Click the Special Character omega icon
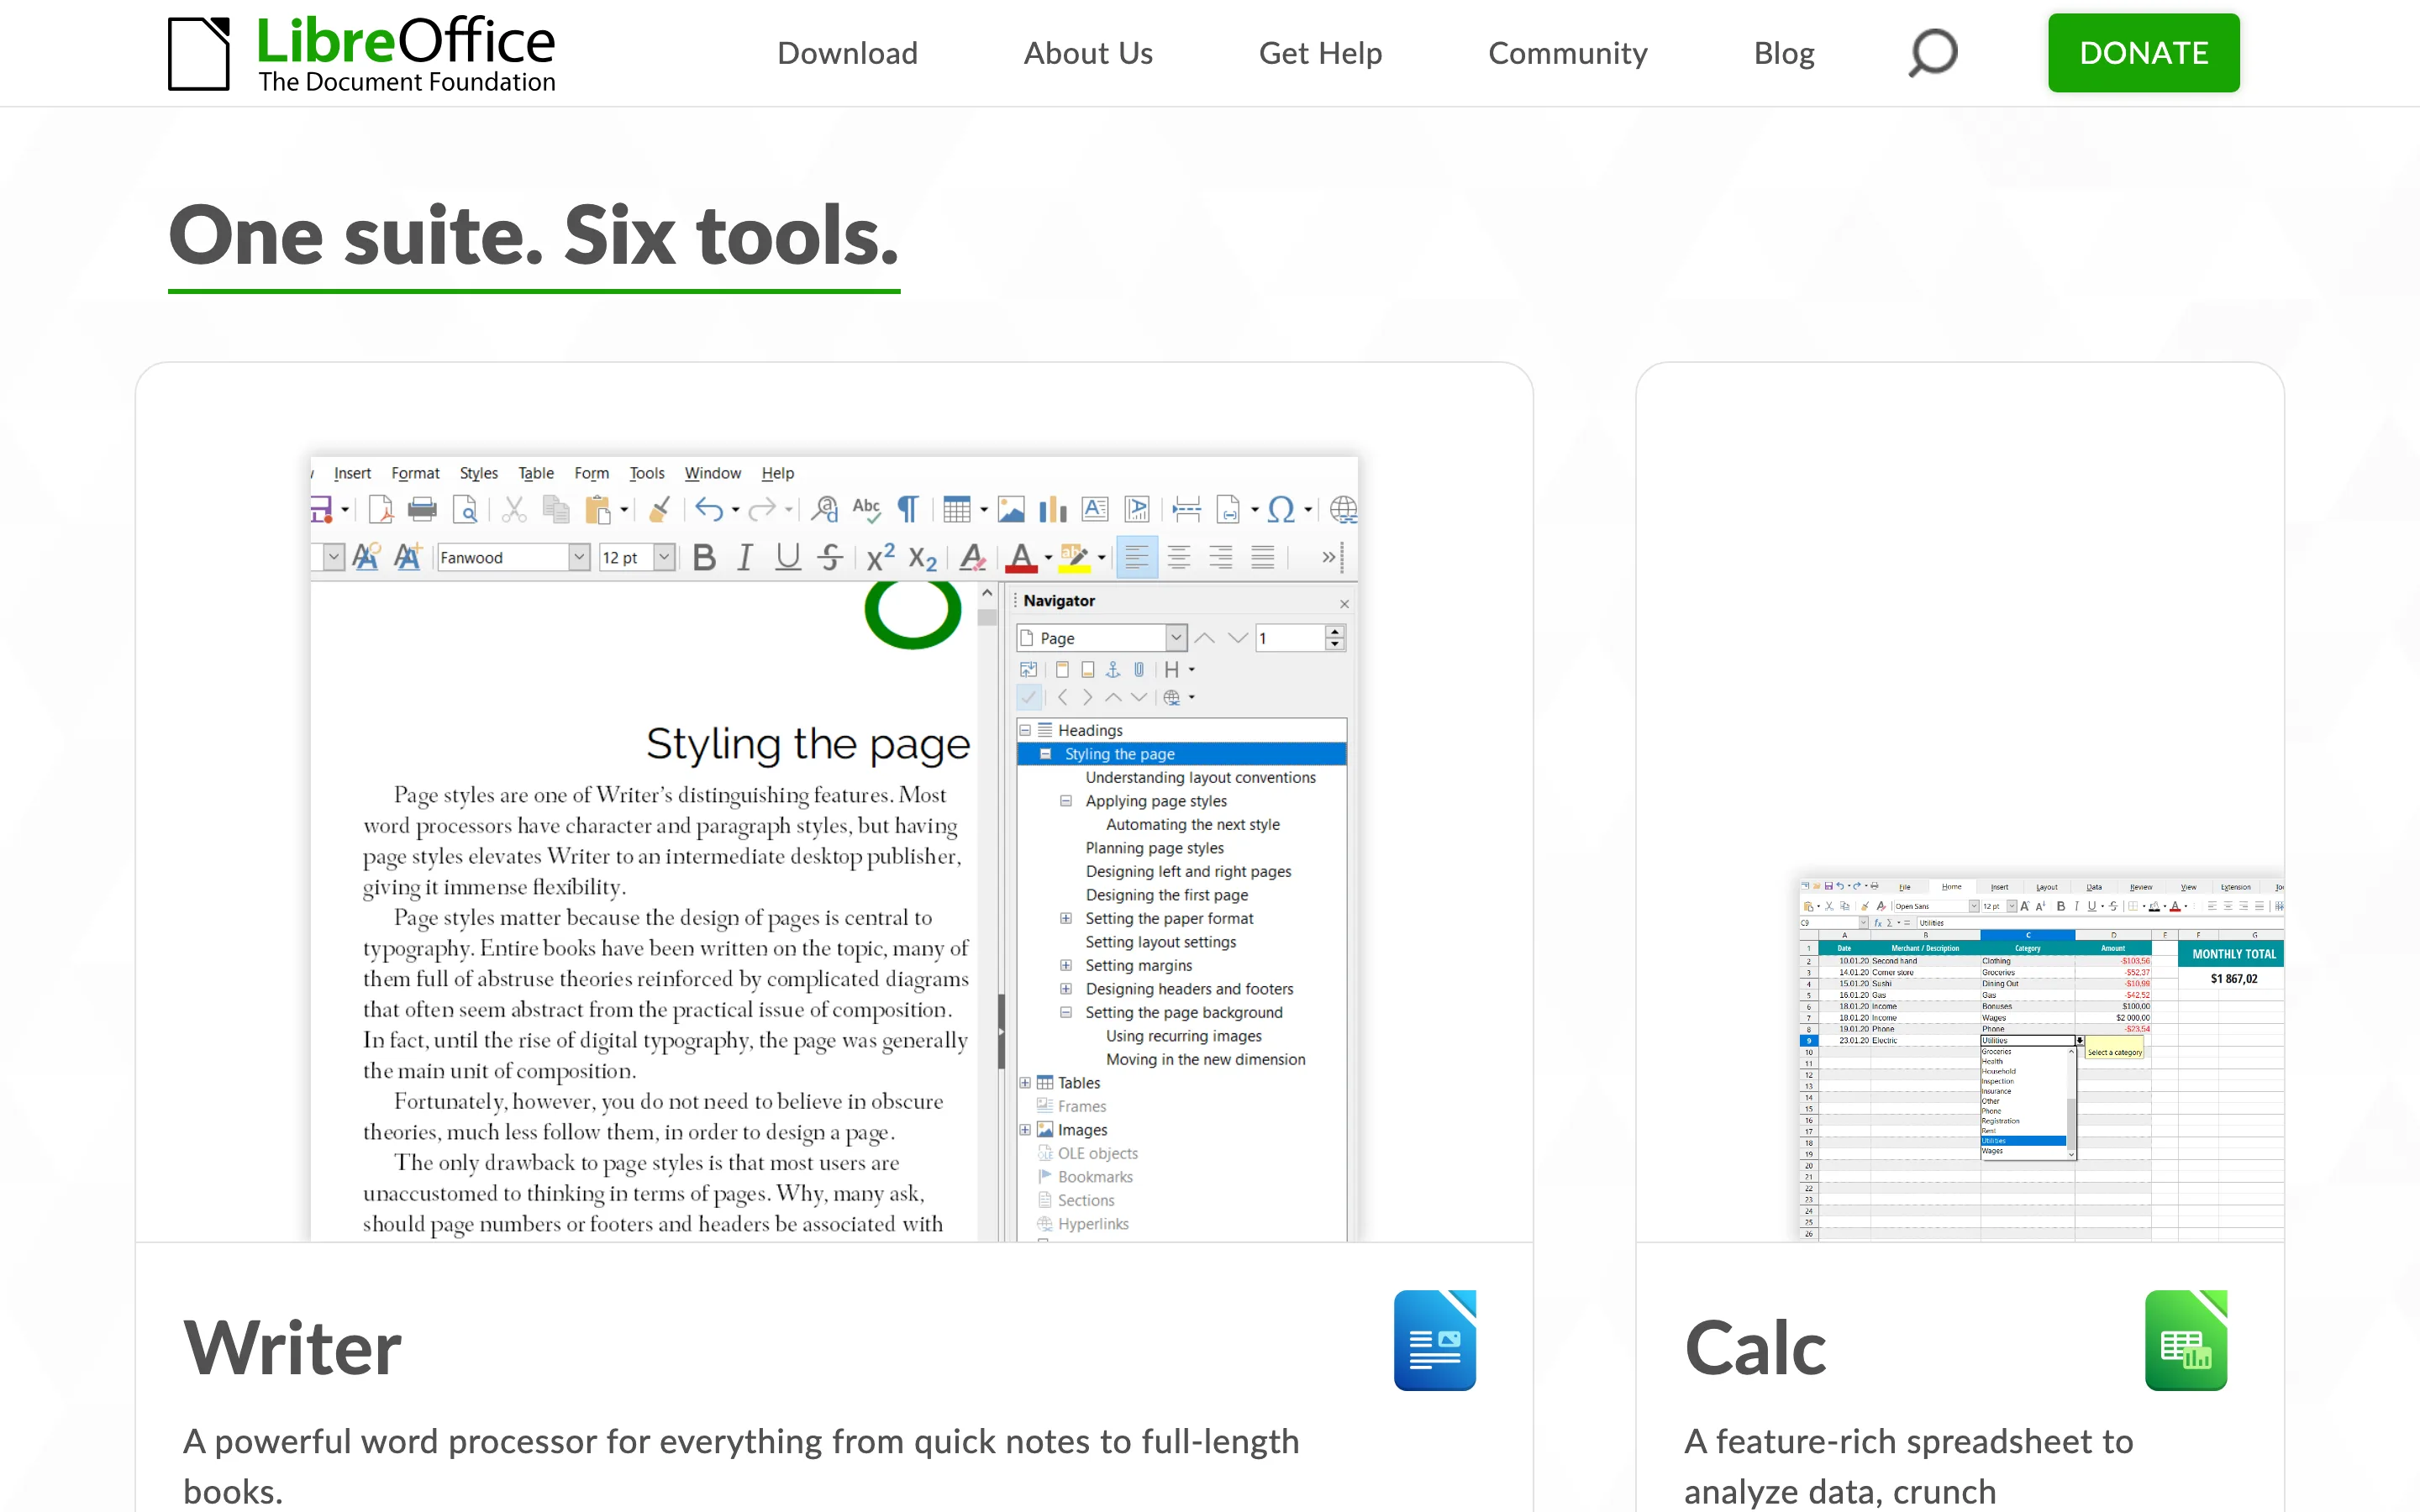This screenshot has width=2420, height=1512. tap(1280, 510)
